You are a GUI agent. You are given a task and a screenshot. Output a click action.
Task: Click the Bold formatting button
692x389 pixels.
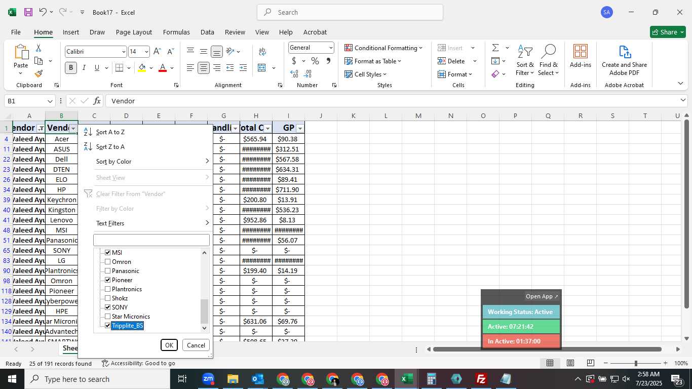(71, 68)
